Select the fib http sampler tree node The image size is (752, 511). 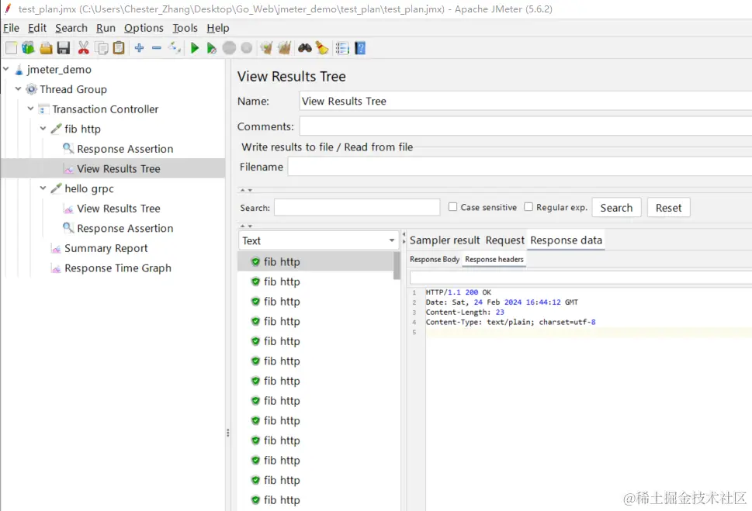click(x=82, y=129)
